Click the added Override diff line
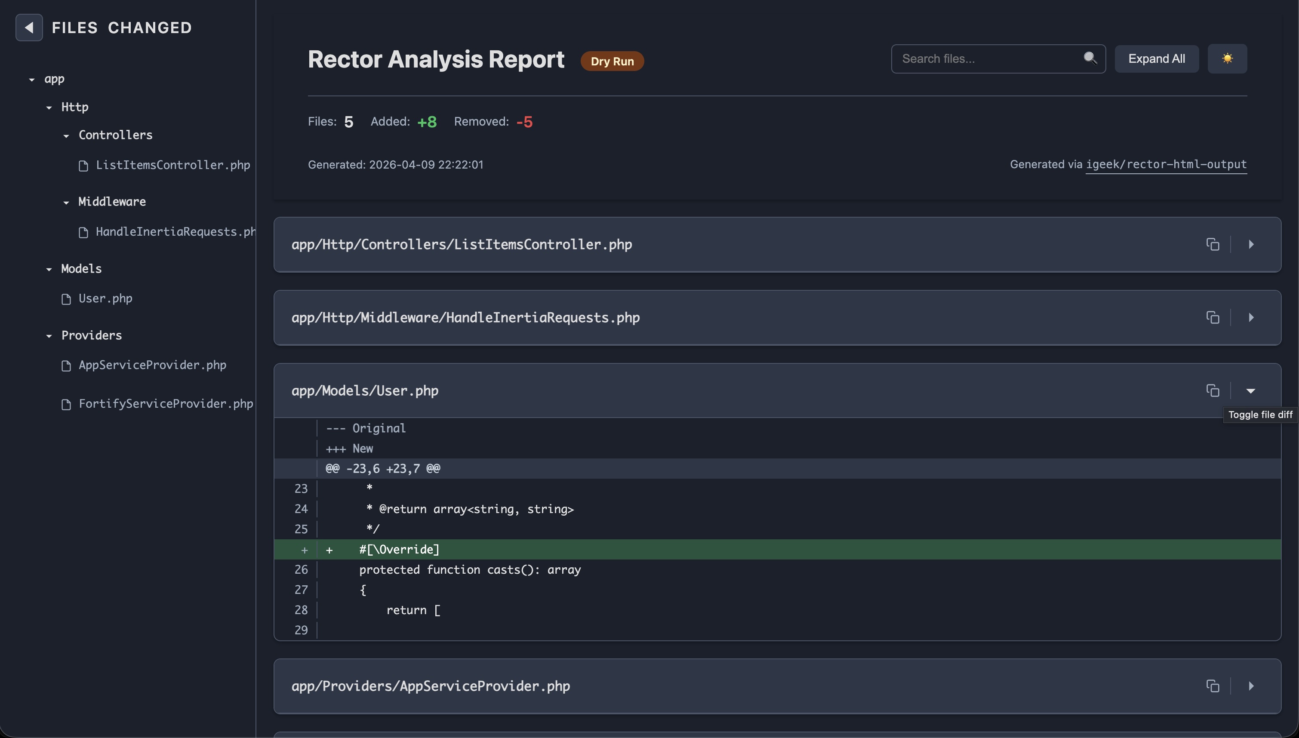The height and width of the screenshot is (738, 1299). click(x=608, y=550)
